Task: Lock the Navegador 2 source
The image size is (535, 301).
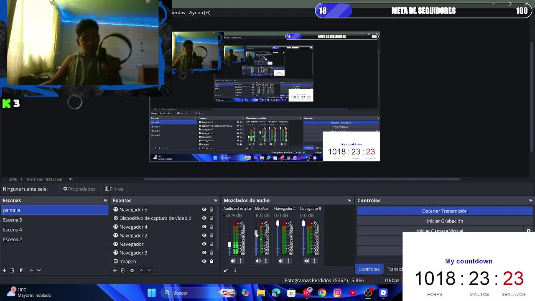Action: pos(211,235)
